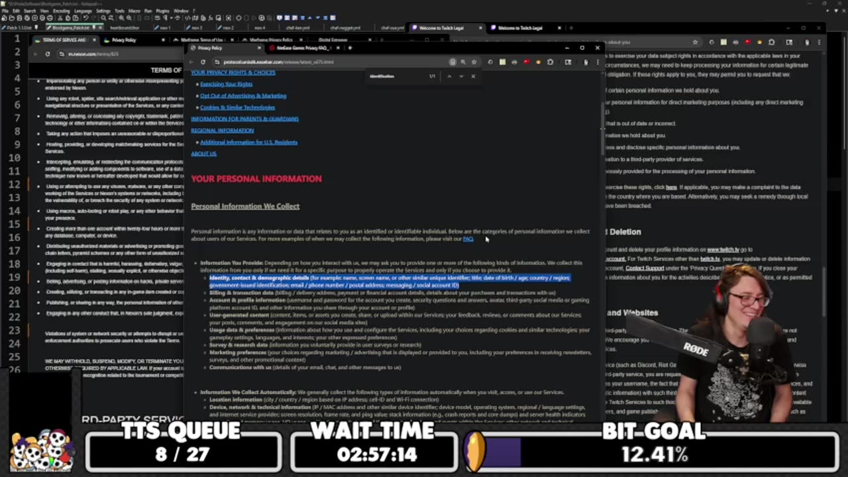Reload the Nexon terms page
This screenshot has width=848, height=477.
pyautogui.click(x=48, y=54)
